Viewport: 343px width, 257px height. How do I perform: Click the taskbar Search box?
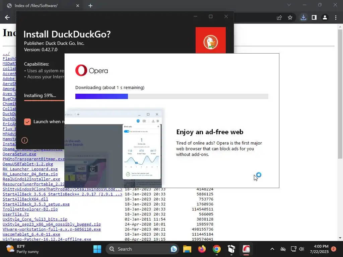142,249
